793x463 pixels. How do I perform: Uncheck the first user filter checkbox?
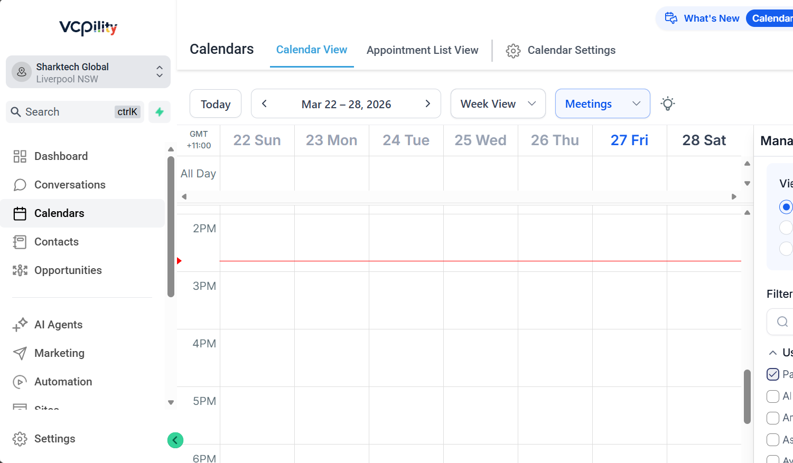point(772,374)
